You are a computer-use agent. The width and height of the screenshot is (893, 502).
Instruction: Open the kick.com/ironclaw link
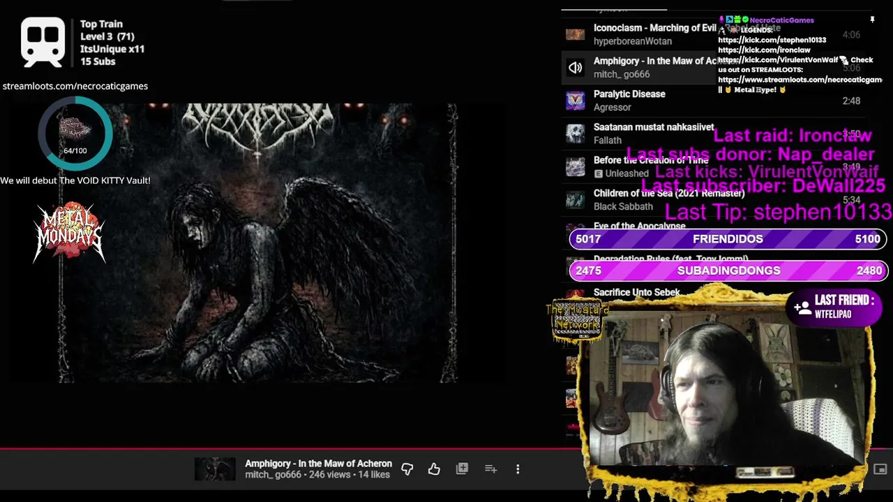point(764,50)
